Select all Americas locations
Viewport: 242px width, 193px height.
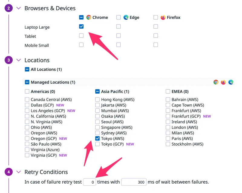(27, 92)
